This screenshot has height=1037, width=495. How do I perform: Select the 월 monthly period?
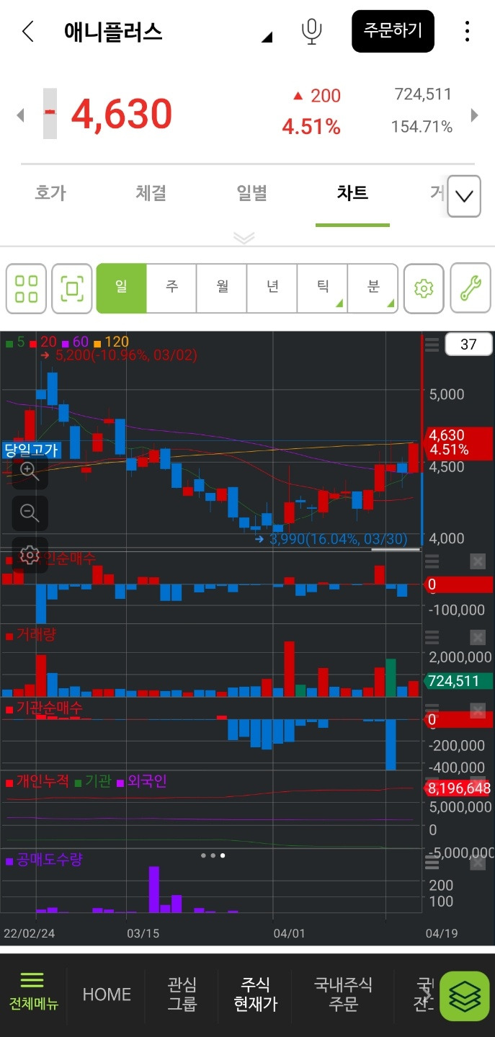[222, 288]
